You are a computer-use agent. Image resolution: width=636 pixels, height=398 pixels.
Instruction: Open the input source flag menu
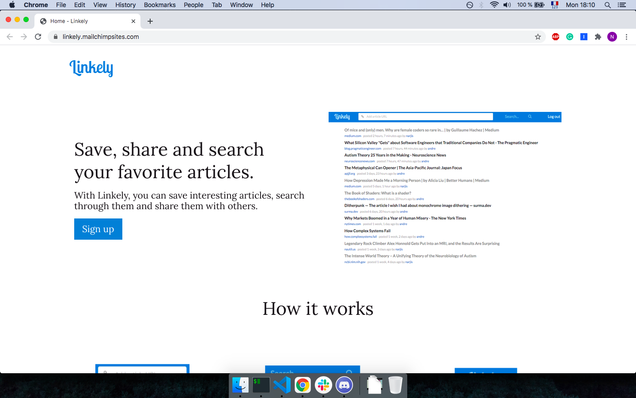pos(555,5)
